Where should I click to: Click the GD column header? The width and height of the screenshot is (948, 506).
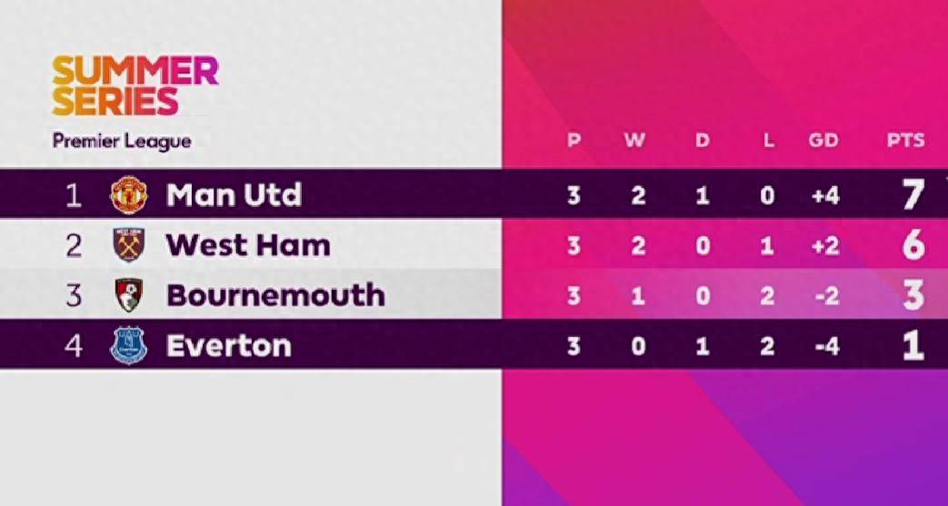click(x=823, y=141)
